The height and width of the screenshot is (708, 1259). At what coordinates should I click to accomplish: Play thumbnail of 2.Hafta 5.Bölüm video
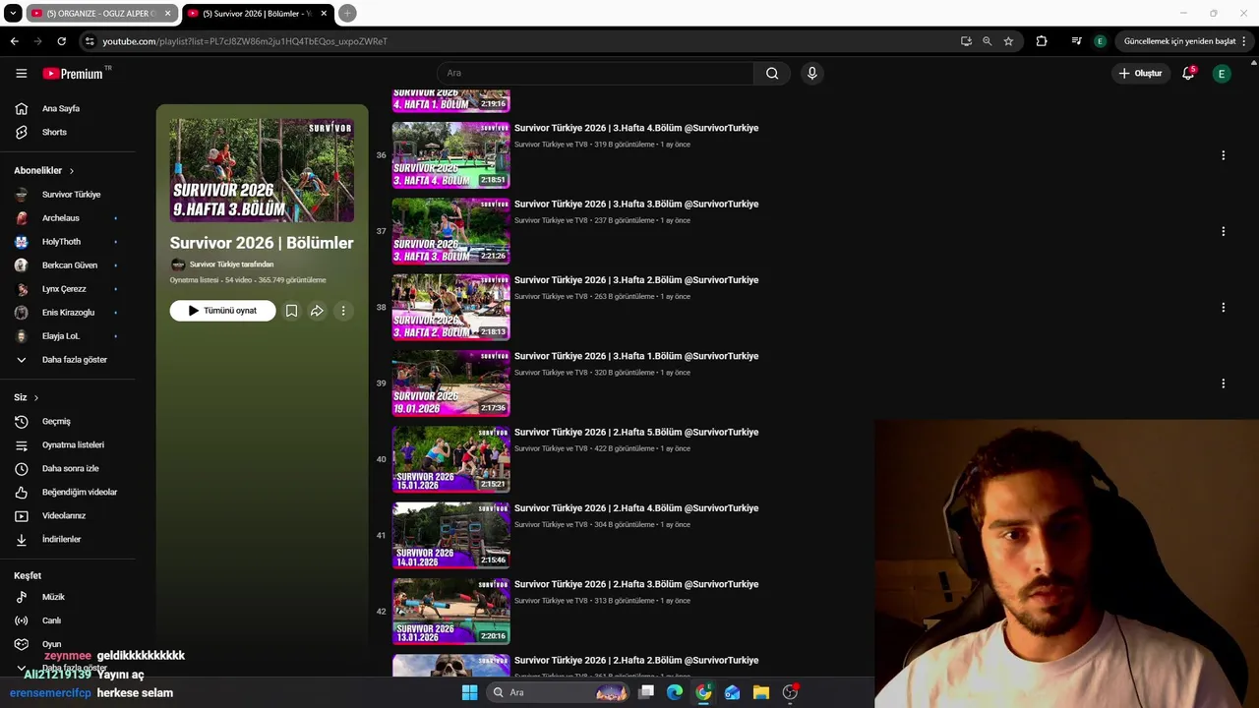coord(451,459)
